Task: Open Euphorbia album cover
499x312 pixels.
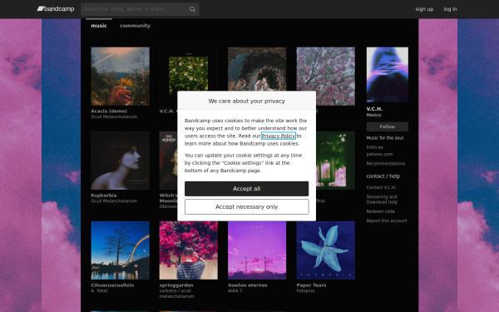Action: (x=121, y=161)
